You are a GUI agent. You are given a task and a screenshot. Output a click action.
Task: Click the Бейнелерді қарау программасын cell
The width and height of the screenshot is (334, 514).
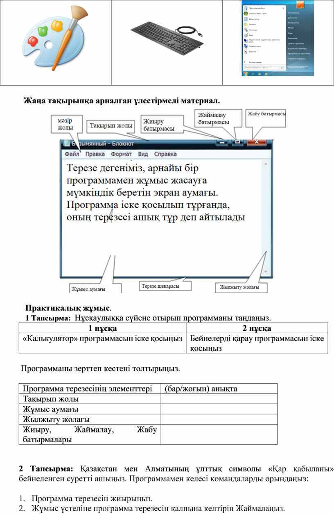(257, 343)
